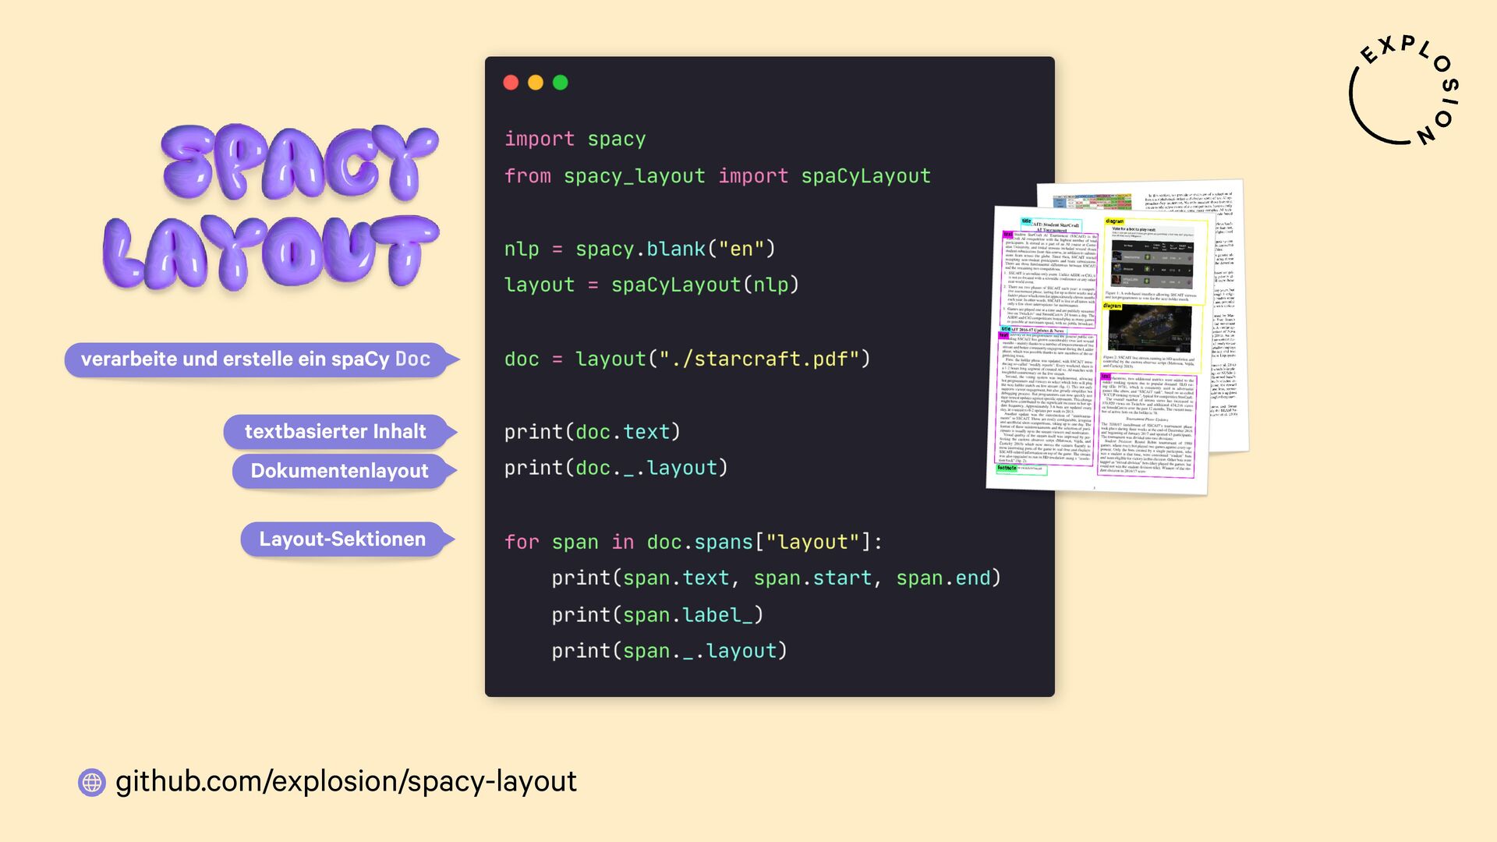Click the Explosion circular logo

1403,92
